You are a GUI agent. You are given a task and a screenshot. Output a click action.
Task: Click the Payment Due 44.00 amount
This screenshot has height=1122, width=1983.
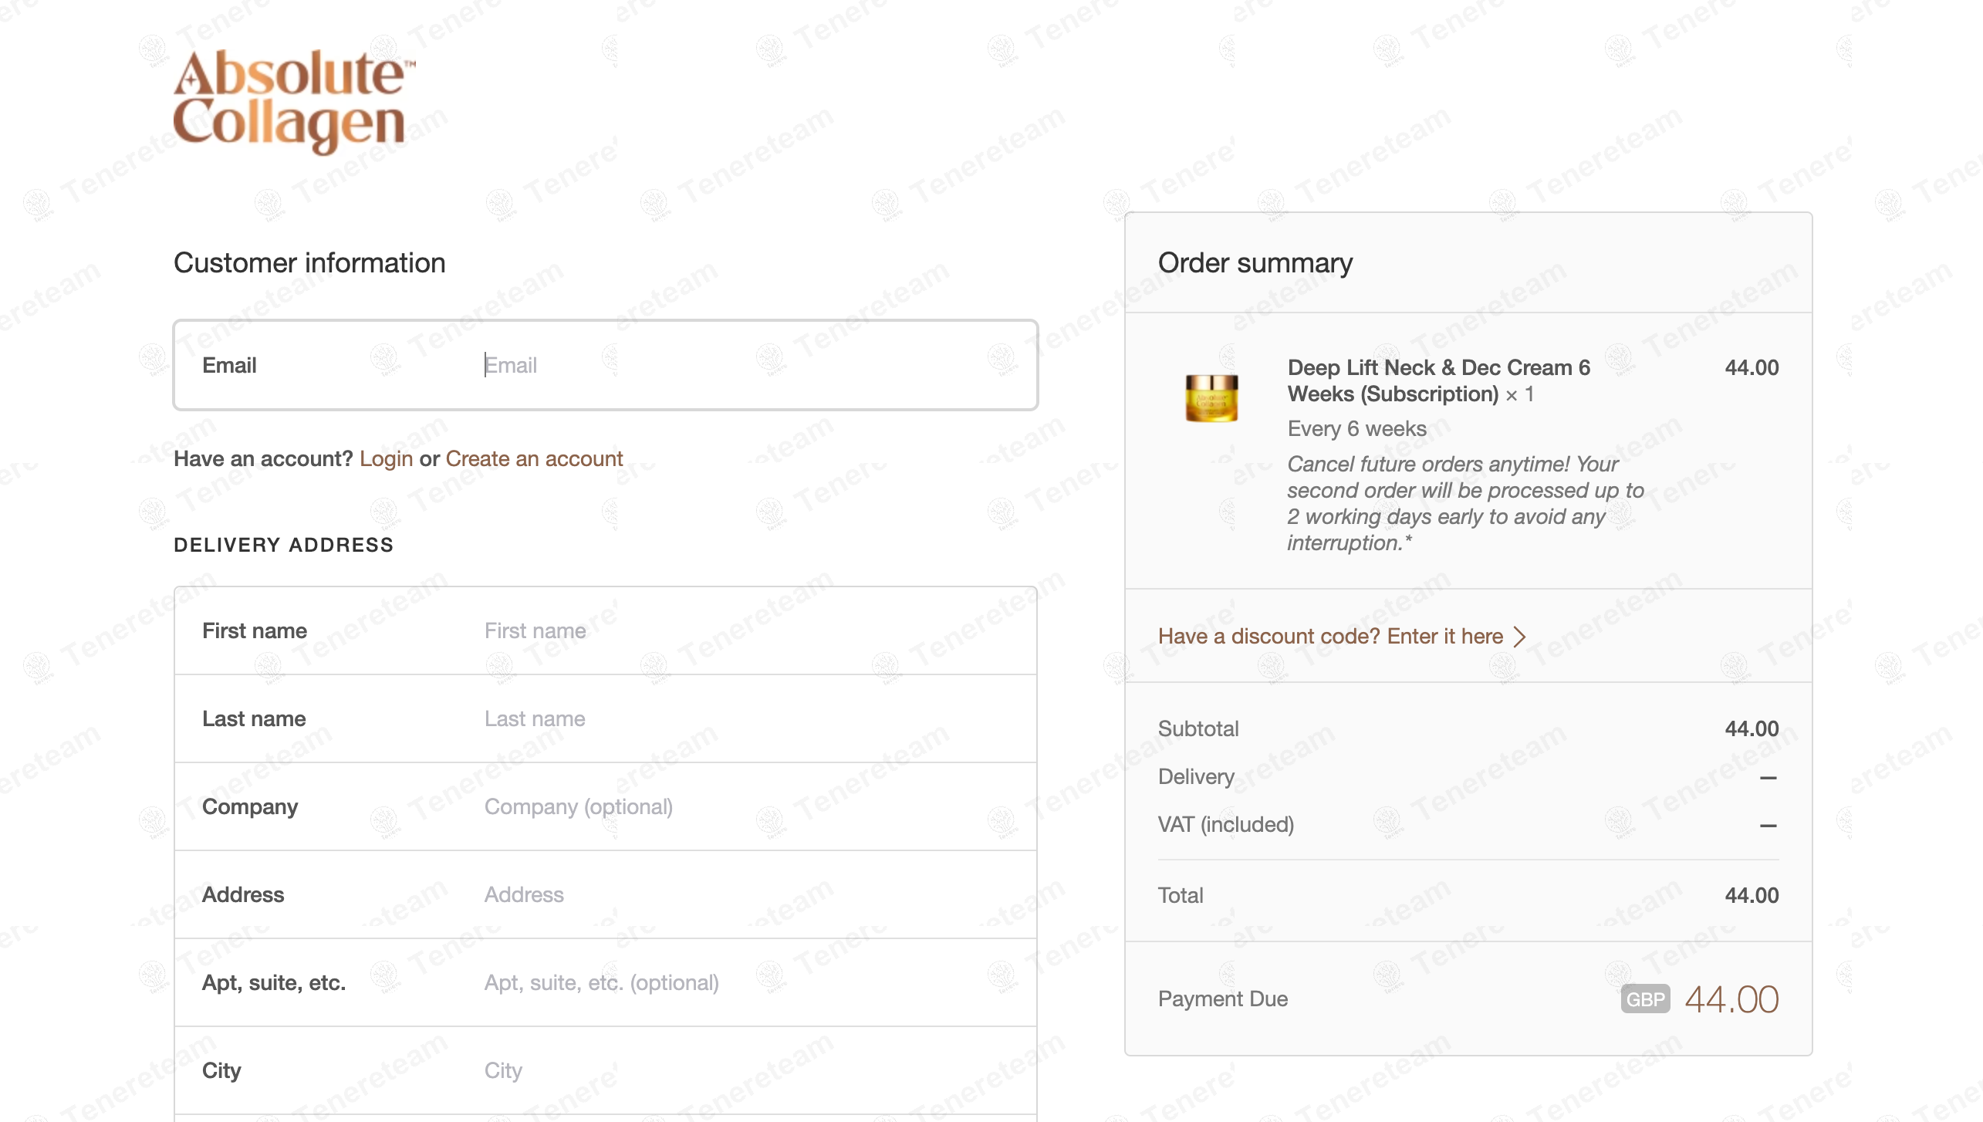(x=1731, y=999)
